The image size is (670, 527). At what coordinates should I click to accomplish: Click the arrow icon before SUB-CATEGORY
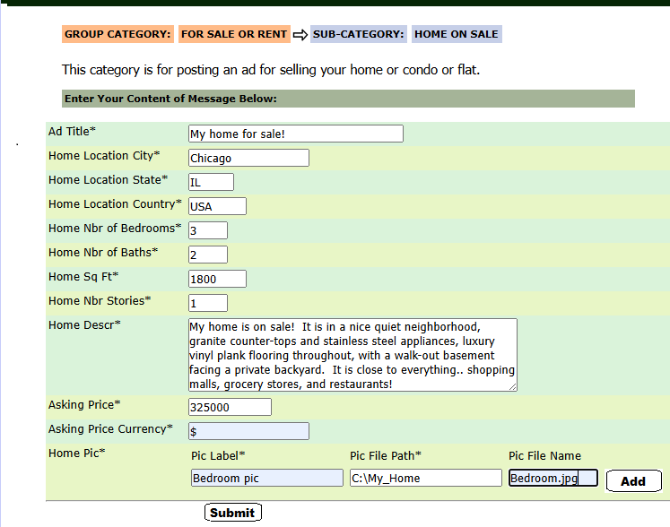tap(300, 35)
